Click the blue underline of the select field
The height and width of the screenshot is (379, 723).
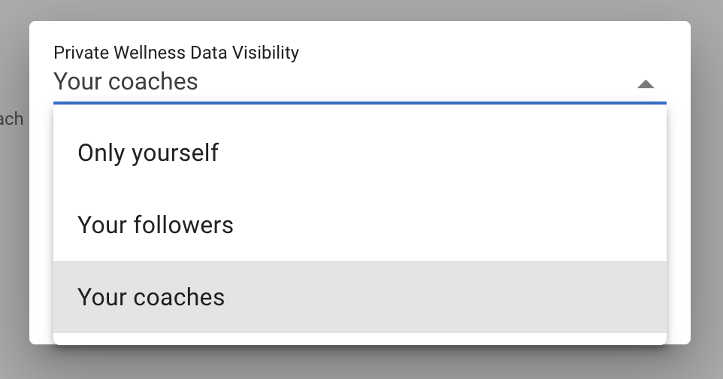(x=359, y=102)
